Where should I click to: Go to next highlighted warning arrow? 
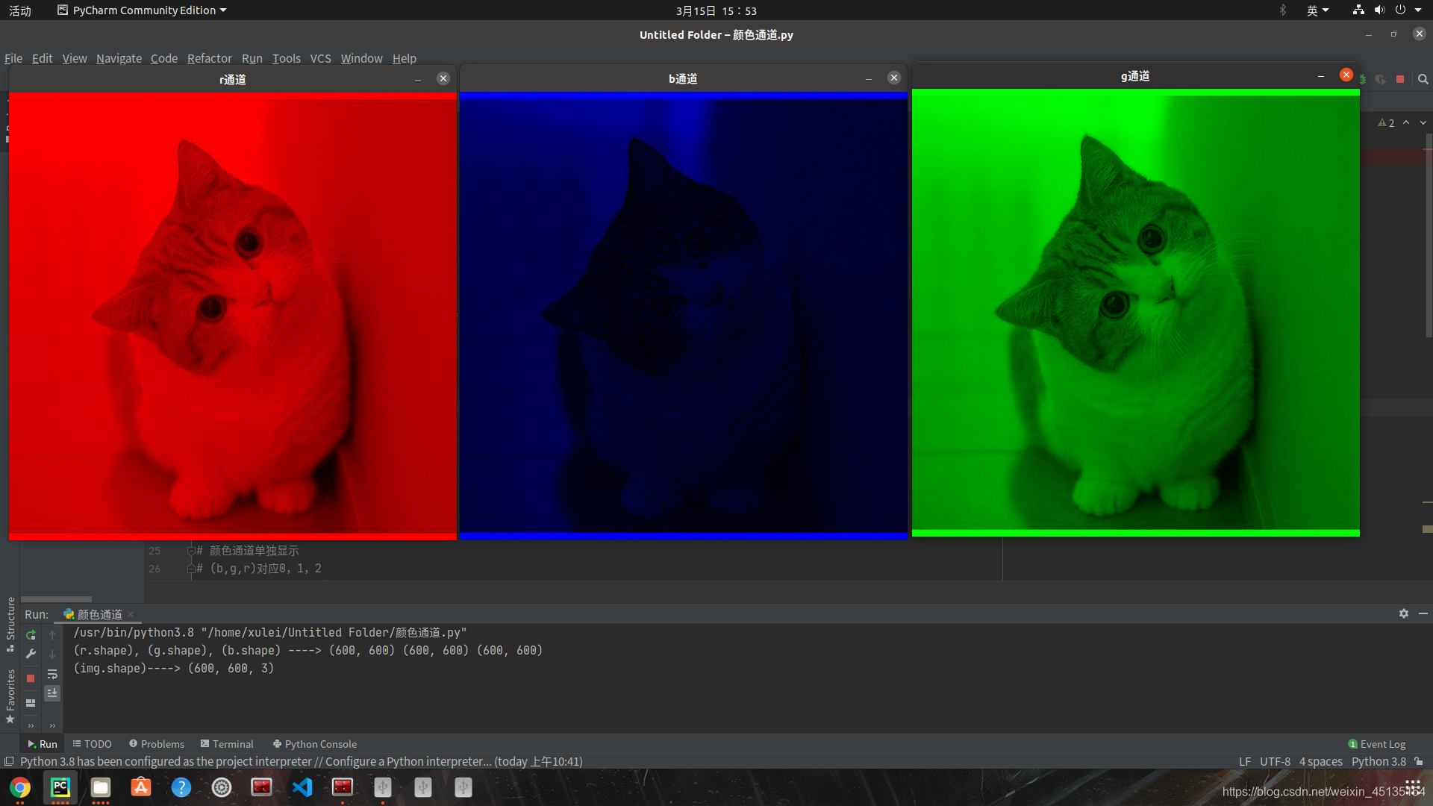[1423, 122]
